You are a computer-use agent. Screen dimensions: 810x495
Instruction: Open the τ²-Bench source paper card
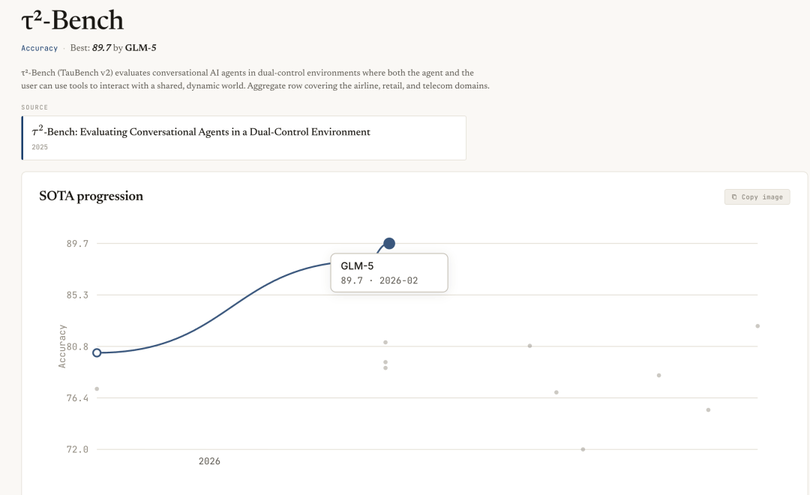(x=244, y=138)
